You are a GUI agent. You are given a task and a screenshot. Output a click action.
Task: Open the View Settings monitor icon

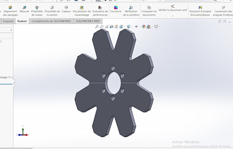click(x=156, y=27)
